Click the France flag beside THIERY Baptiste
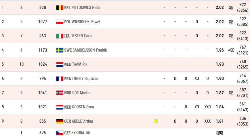Viewport: 250px width, 137px height. (60, 79)
